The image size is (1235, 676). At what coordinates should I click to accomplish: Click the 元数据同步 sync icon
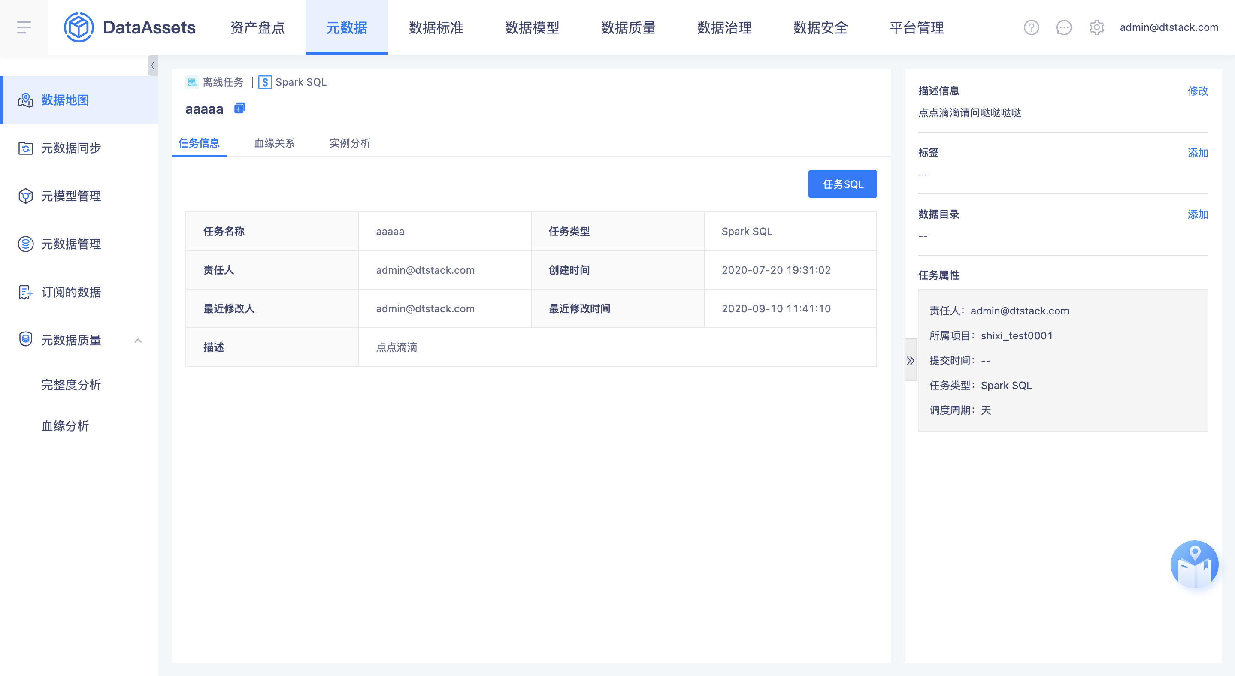25,148
